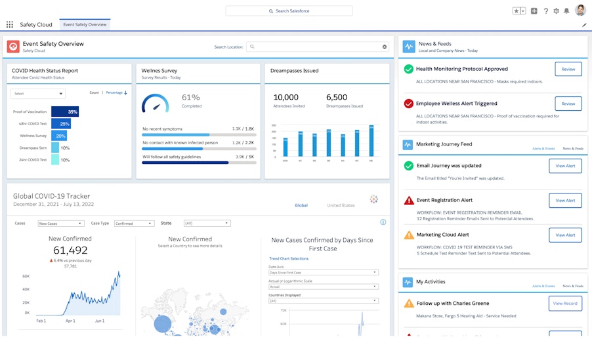Image resolution: width=592 pixels, height=339 pixels.
Task: Open the Actual or Logarithmic Scale dropdown
Action: tap(324, 287)
